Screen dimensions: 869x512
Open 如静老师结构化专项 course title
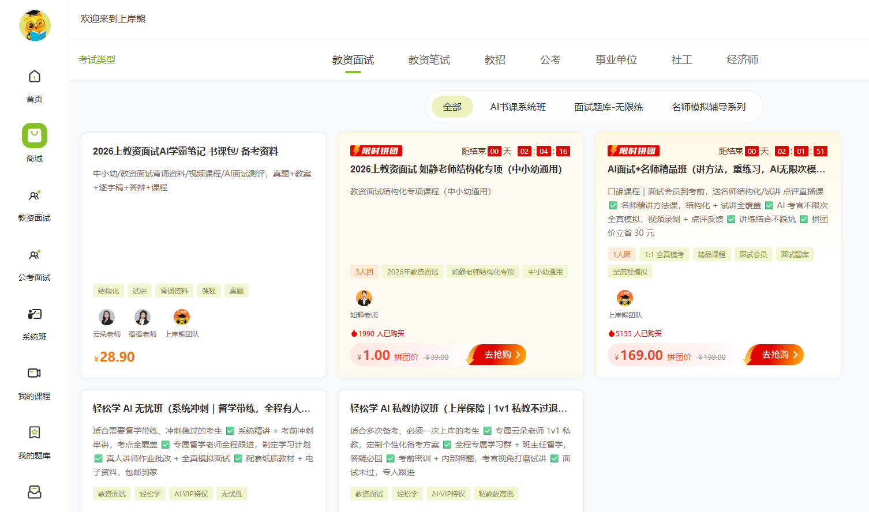456,169
